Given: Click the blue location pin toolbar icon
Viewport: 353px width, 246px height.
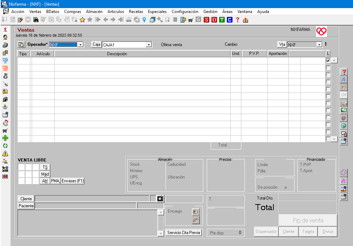Looking at the screenshot, I should 144,20.
